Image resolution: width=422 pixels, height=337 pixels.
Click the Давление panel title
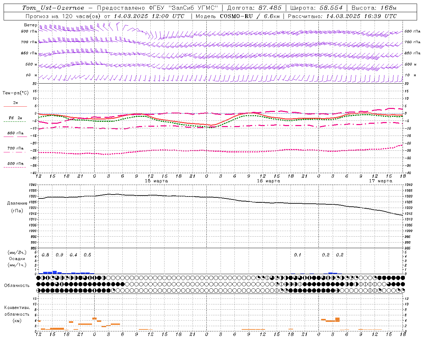tap(17, 203)
